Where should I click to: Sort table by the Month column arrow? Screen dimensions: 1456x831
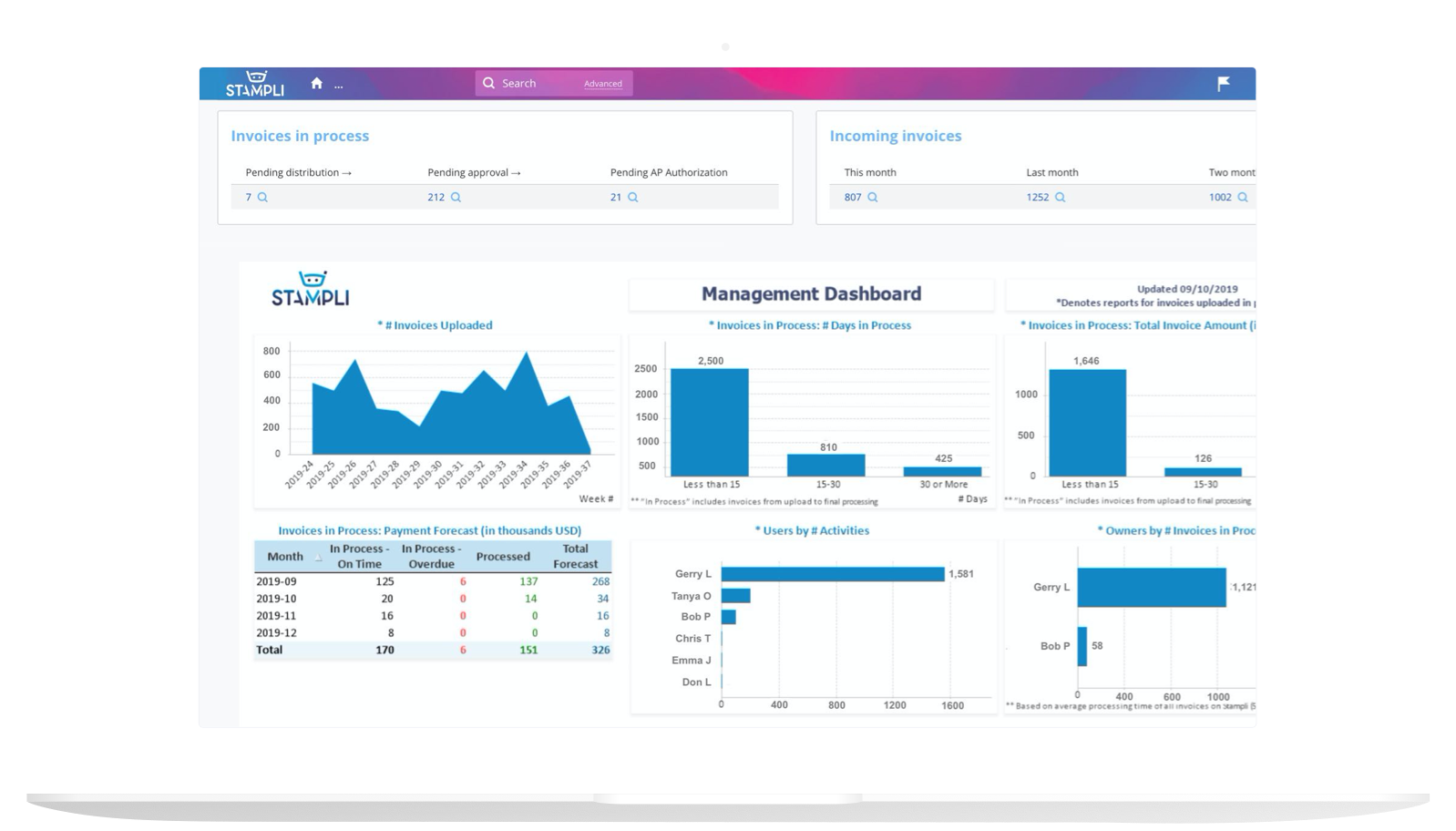tap(318, 557)
